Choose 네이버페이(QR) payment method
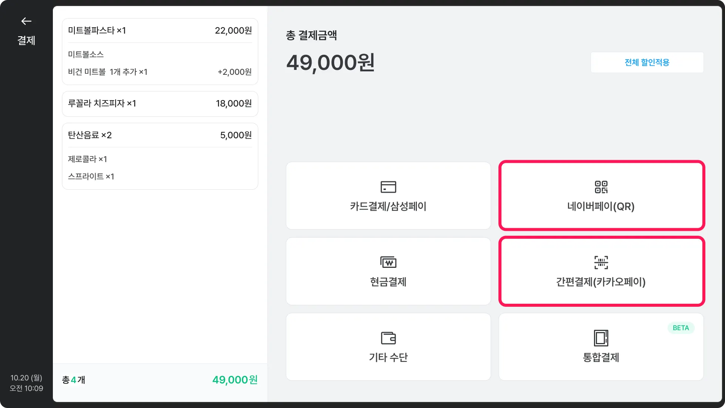Viewport: 725px width, 408px height. click(x=601, y=206)
